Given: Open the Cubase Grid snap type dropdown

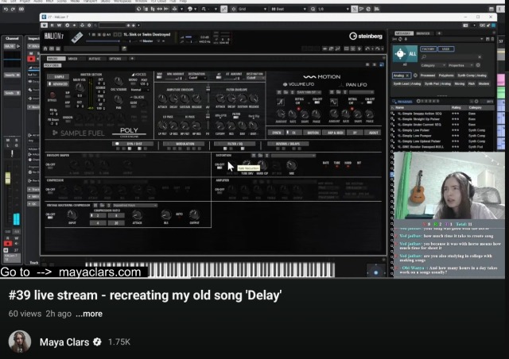Looking at the screenshot, I should (x=252, y=9).
